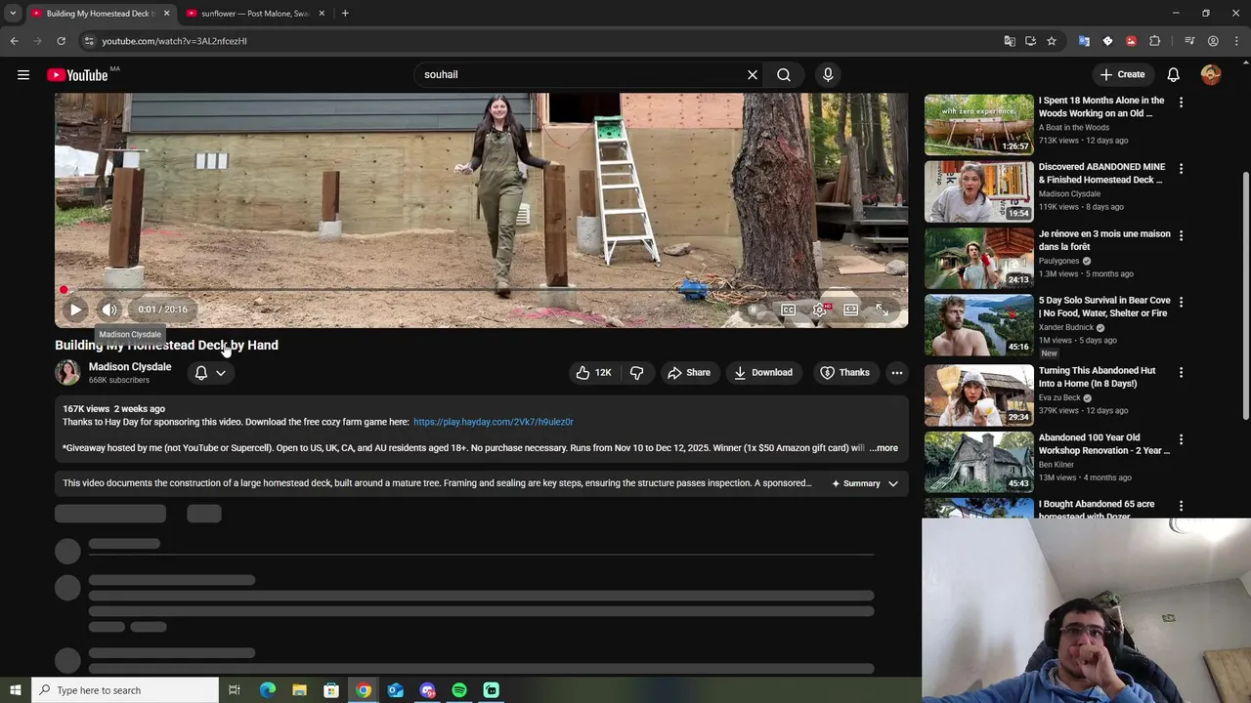Open options for 'Discovered ABANDONED MINE' video

coord(1181,168)
